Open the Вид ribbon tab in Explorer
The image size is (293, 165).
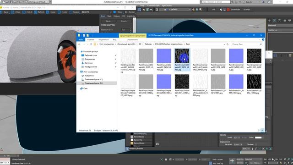point(114,40)
